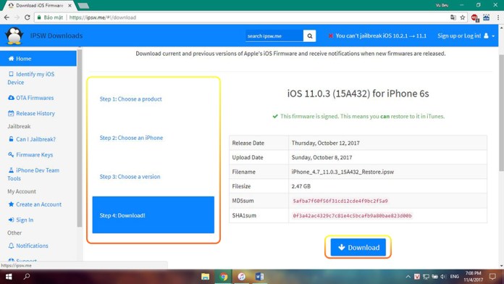Open the Action Center notifications icon
Image resolution: width=504 pixels, height=284 pixels.
click(492, 277)
